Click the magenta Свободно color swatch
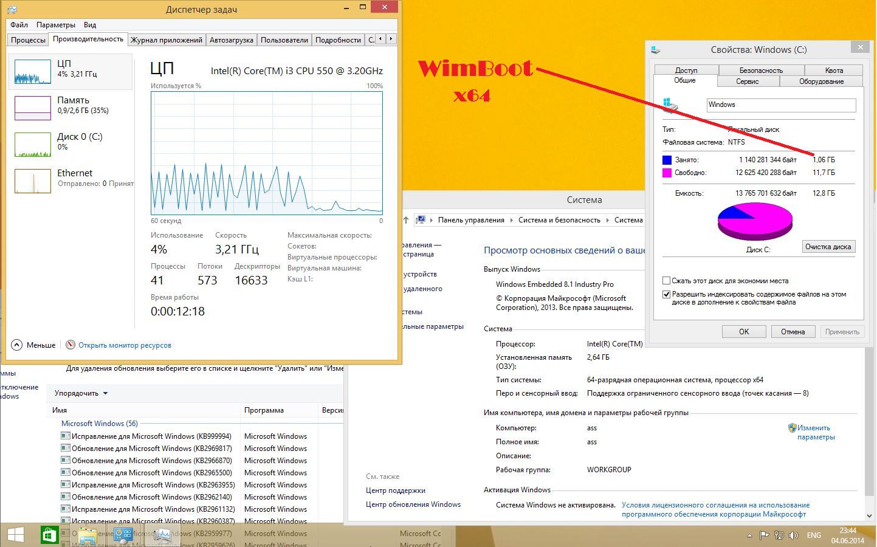 [667, 173]
